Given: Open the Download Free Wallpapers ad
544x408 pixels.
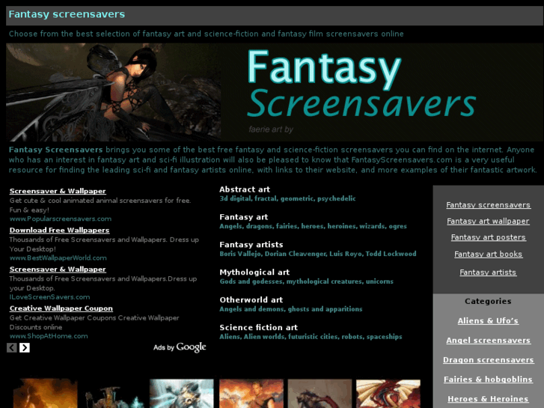Looking at the screenshot, I should point(59,231).
